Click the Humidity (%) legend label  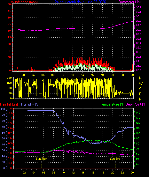tap(30, 104)
